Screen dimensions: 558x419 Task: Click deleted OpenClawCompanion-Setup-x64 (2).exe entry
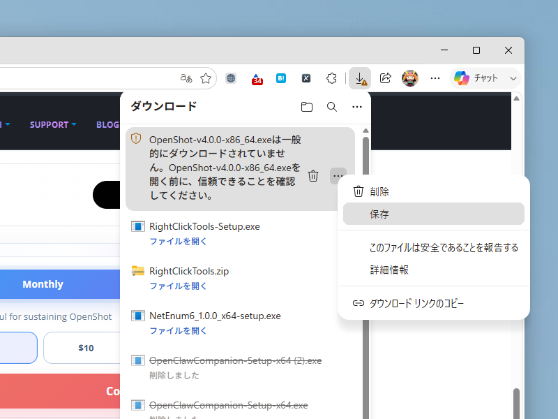coord(235,360)
